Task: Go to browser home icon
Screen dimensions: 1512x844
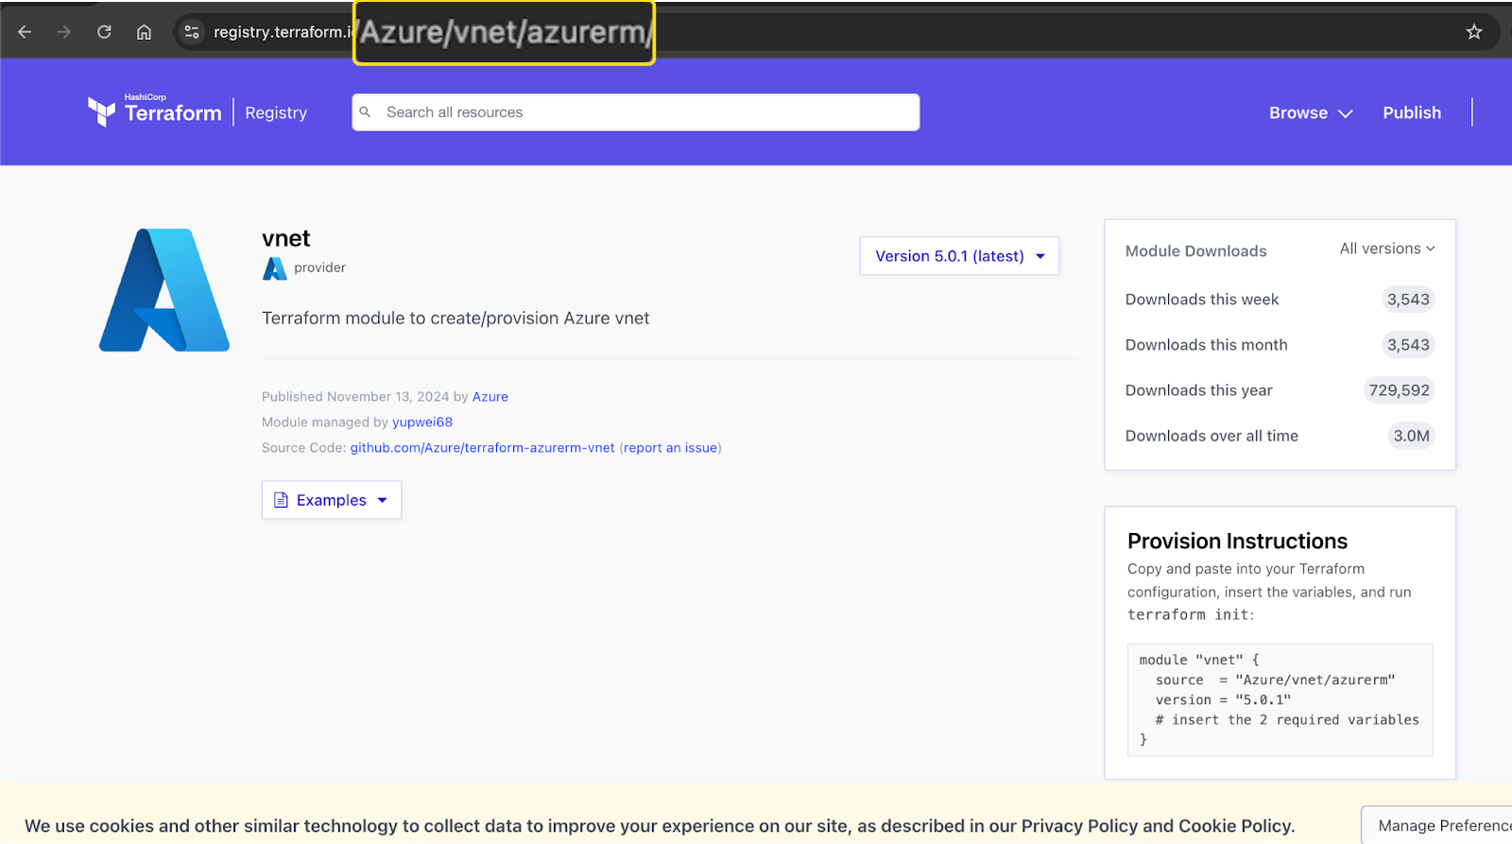Action: (144, 32)
